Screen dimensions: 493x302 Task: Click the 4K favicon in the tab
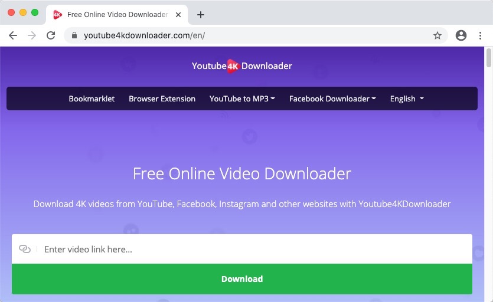coord(57,15)
